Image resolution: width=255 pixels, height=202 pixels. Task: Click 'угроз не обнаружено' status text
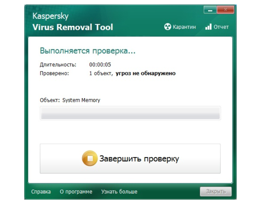tap(146, 73)
